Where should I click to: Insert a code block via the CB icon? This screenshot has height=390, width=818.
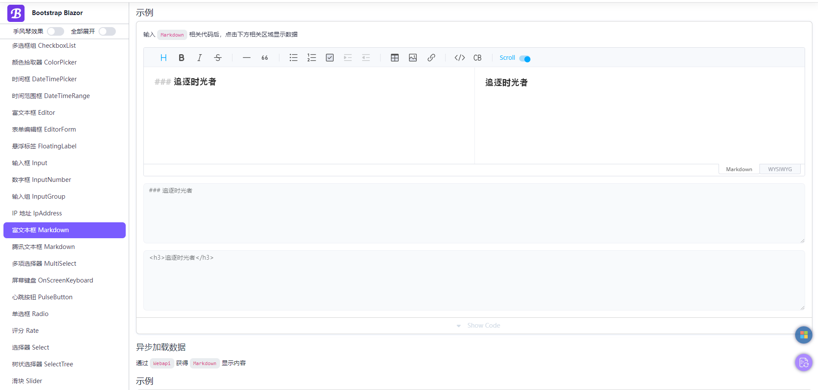click(478, 57)
